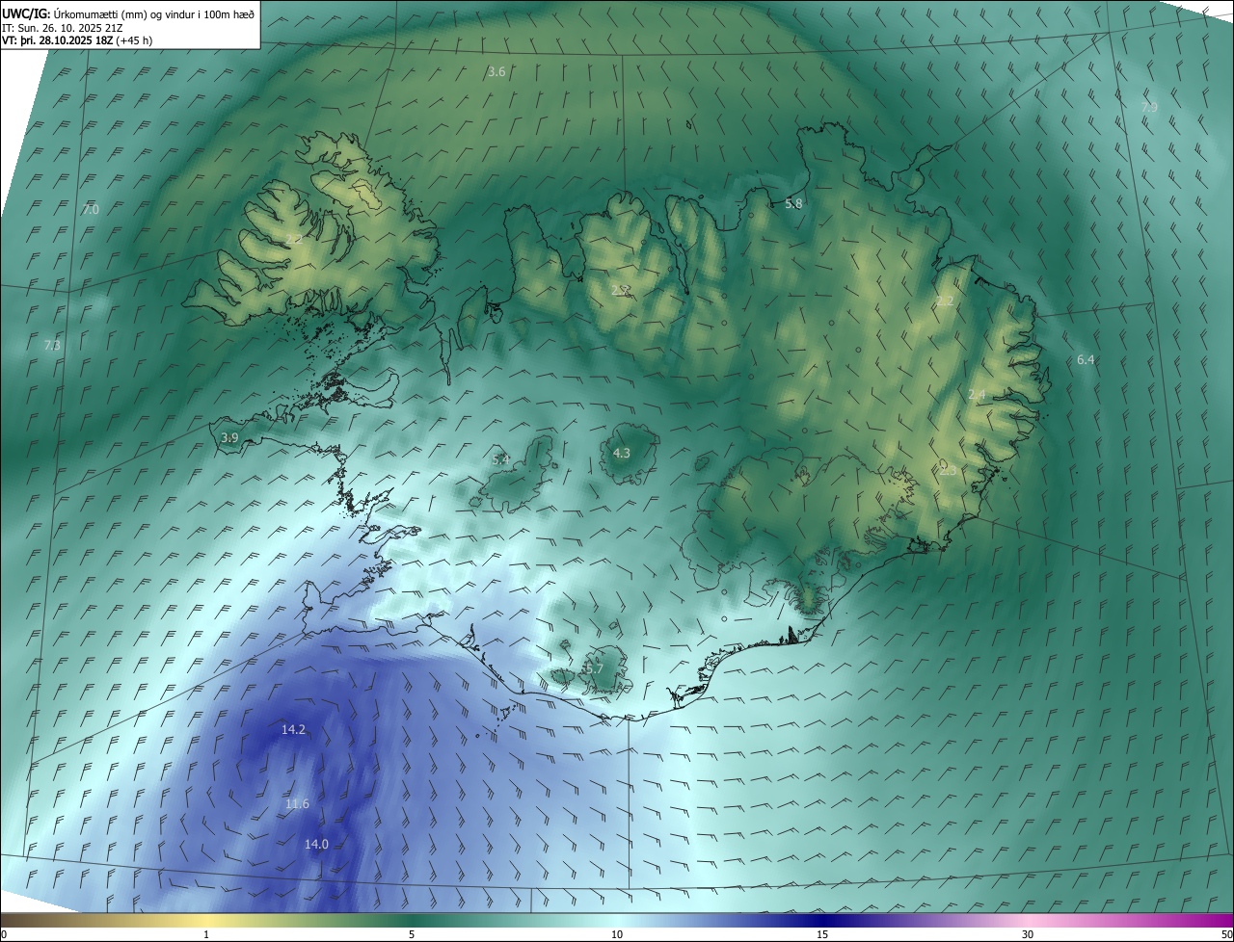Click the 7.9 value in the northeast corner

pos(1149,107)
